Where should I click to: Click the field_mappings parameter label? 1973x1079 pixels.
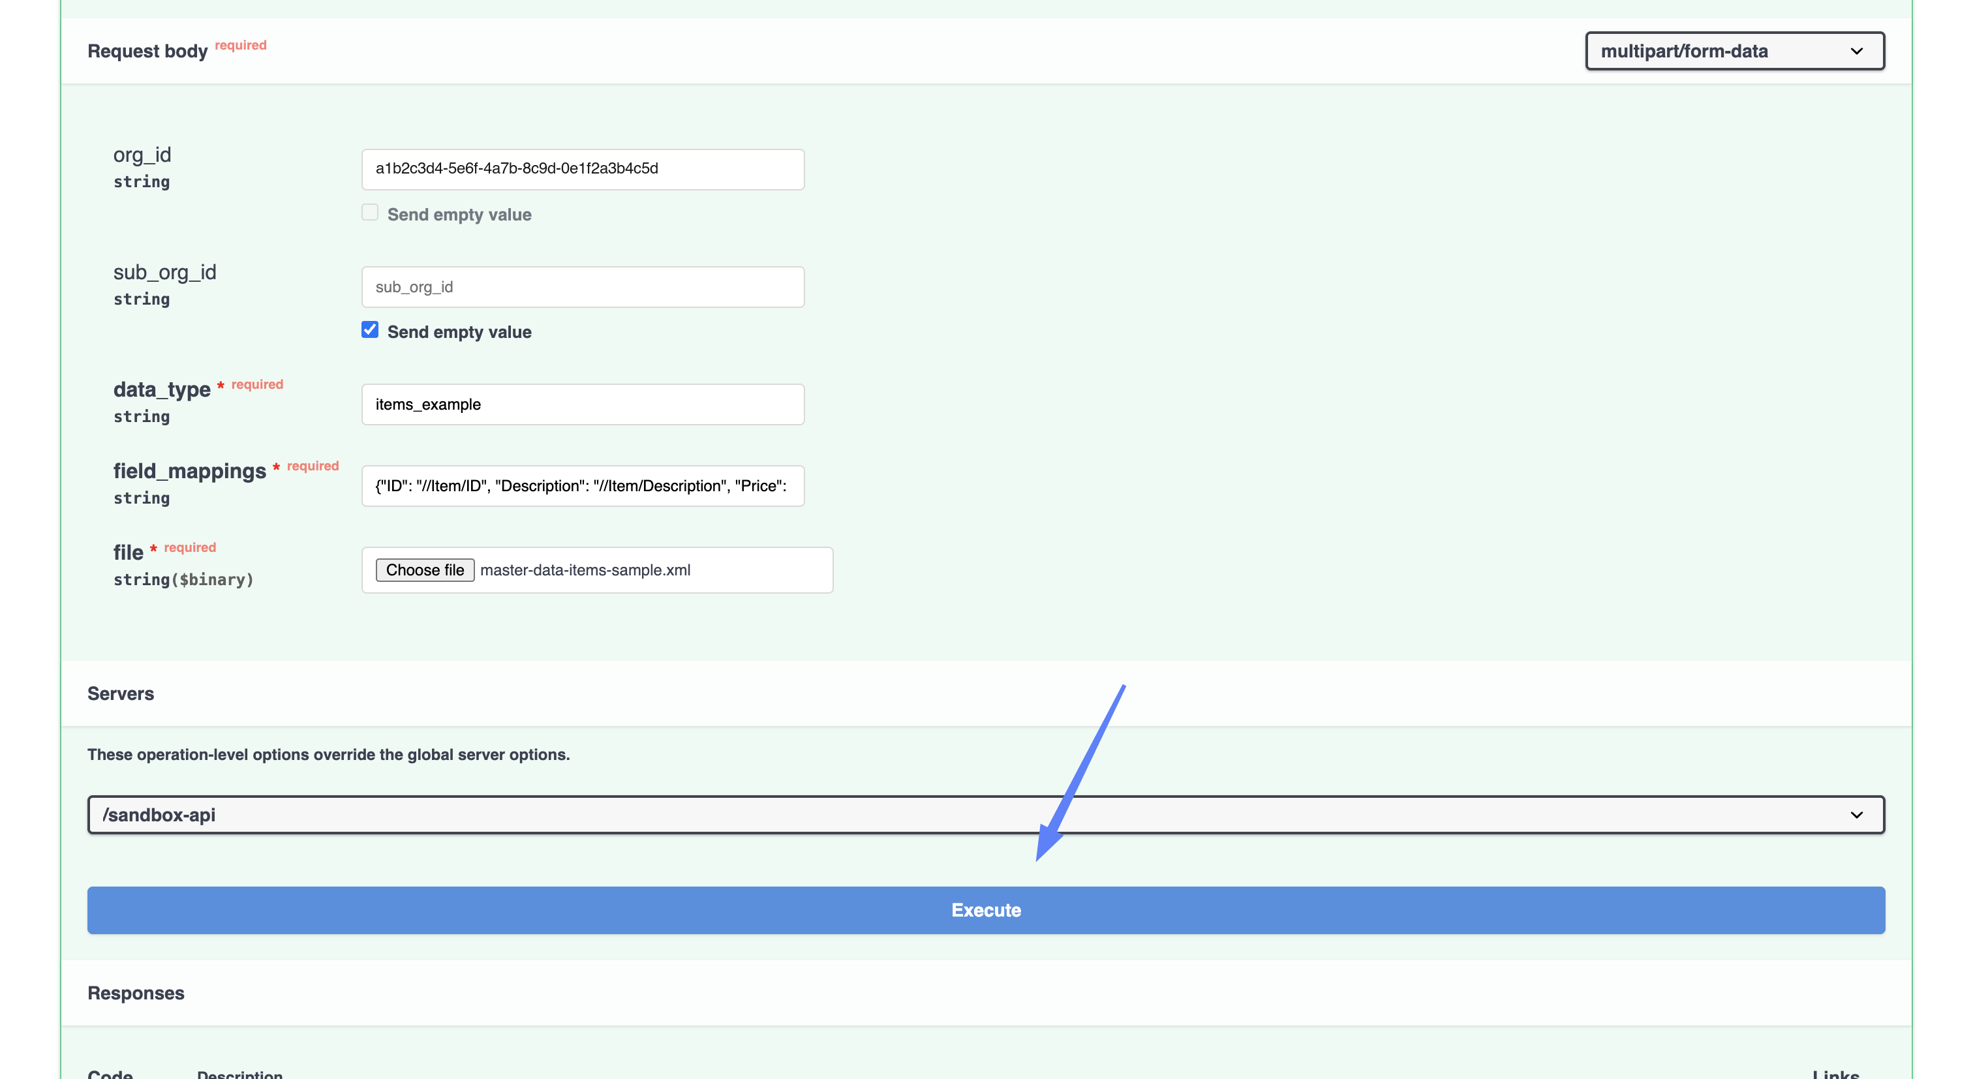pyautogui.click(x=189, y=471)
